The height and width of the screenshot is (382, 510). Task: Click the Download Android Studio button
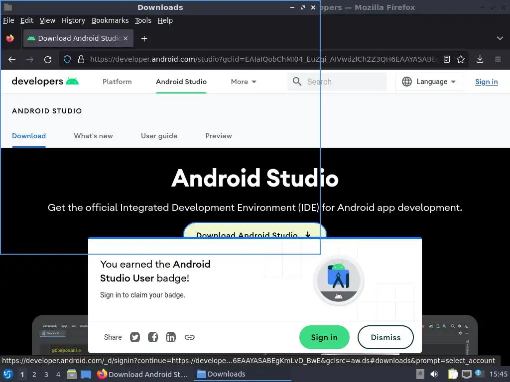coord(255,230)
